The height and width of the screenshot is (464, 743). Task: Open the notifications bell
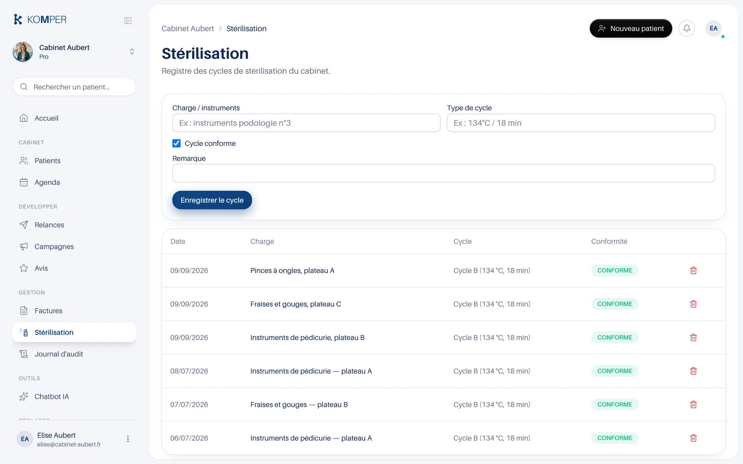(x=687, y=28)
